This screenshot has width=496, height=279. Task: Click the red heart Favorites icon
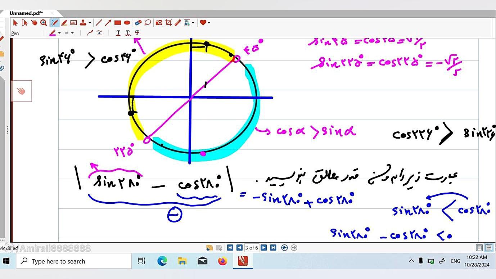203,23
